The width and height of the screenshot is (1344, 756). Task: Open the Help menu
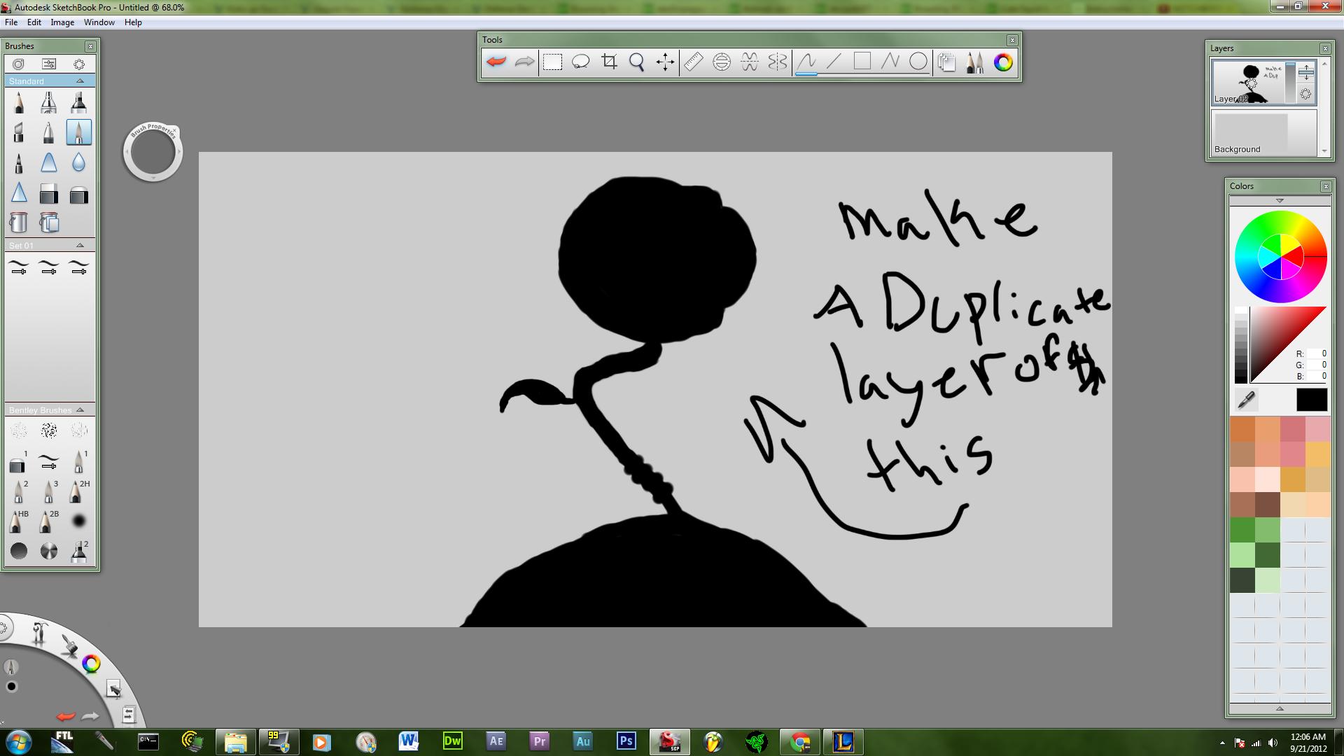coord(133,22)
